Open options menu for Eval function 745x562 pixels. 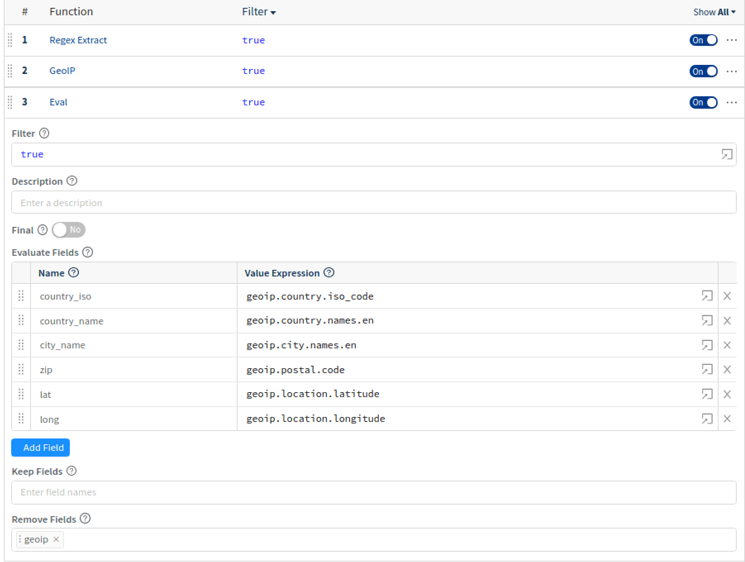tap(731, 102)
